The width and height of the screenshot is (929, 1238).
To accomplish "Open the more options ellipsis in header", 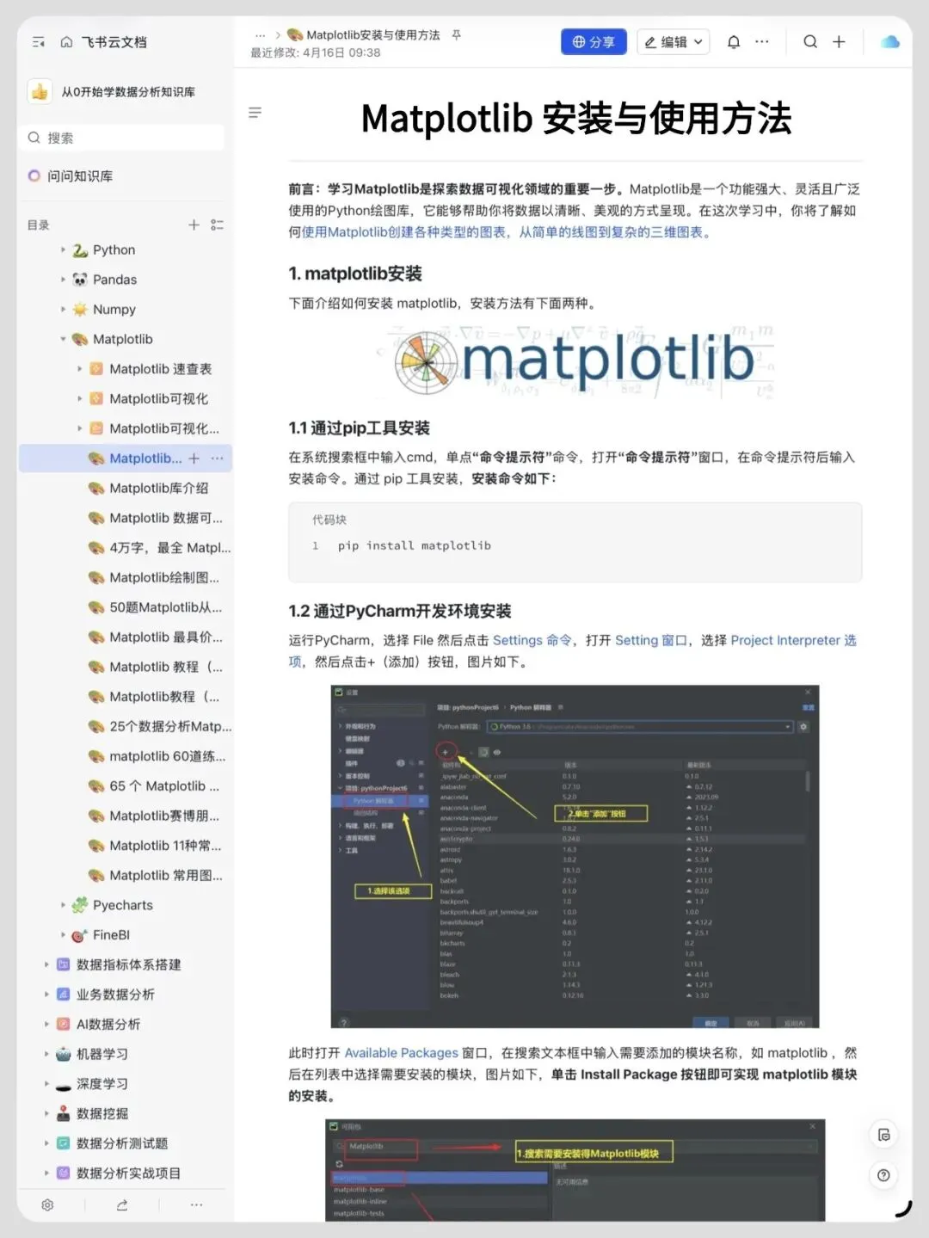I will point(762,41).
